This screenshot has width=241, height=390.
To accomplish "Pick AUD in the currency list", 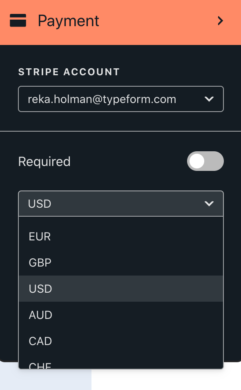I will pyautogui.click(x=121, y=315).
